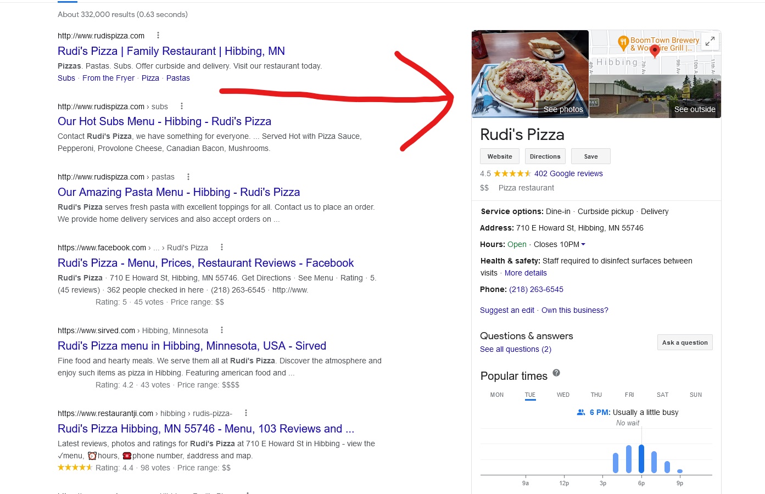Open See all questions (2) link
This screenshot has width=765, height=494.
point(516,349)
